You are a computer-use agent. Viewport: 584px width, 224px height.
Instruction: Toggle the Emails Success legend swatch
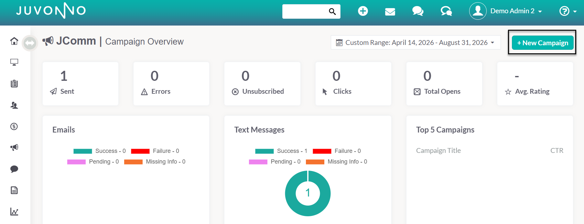(83, 151)
